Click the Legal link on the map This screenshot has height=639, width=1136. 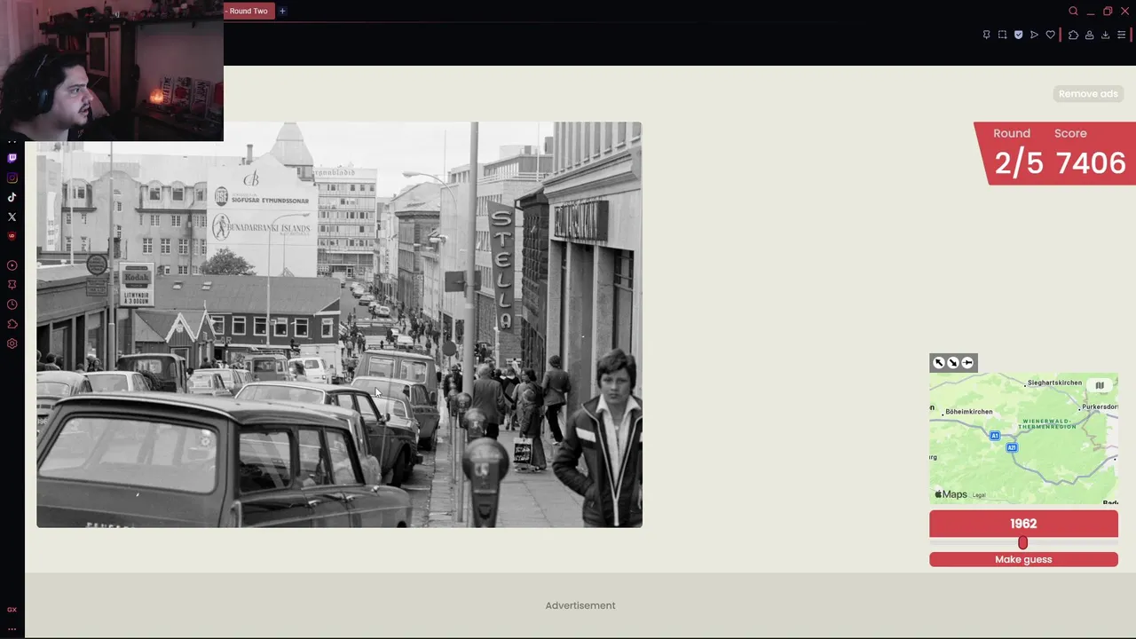coord(979,495)
